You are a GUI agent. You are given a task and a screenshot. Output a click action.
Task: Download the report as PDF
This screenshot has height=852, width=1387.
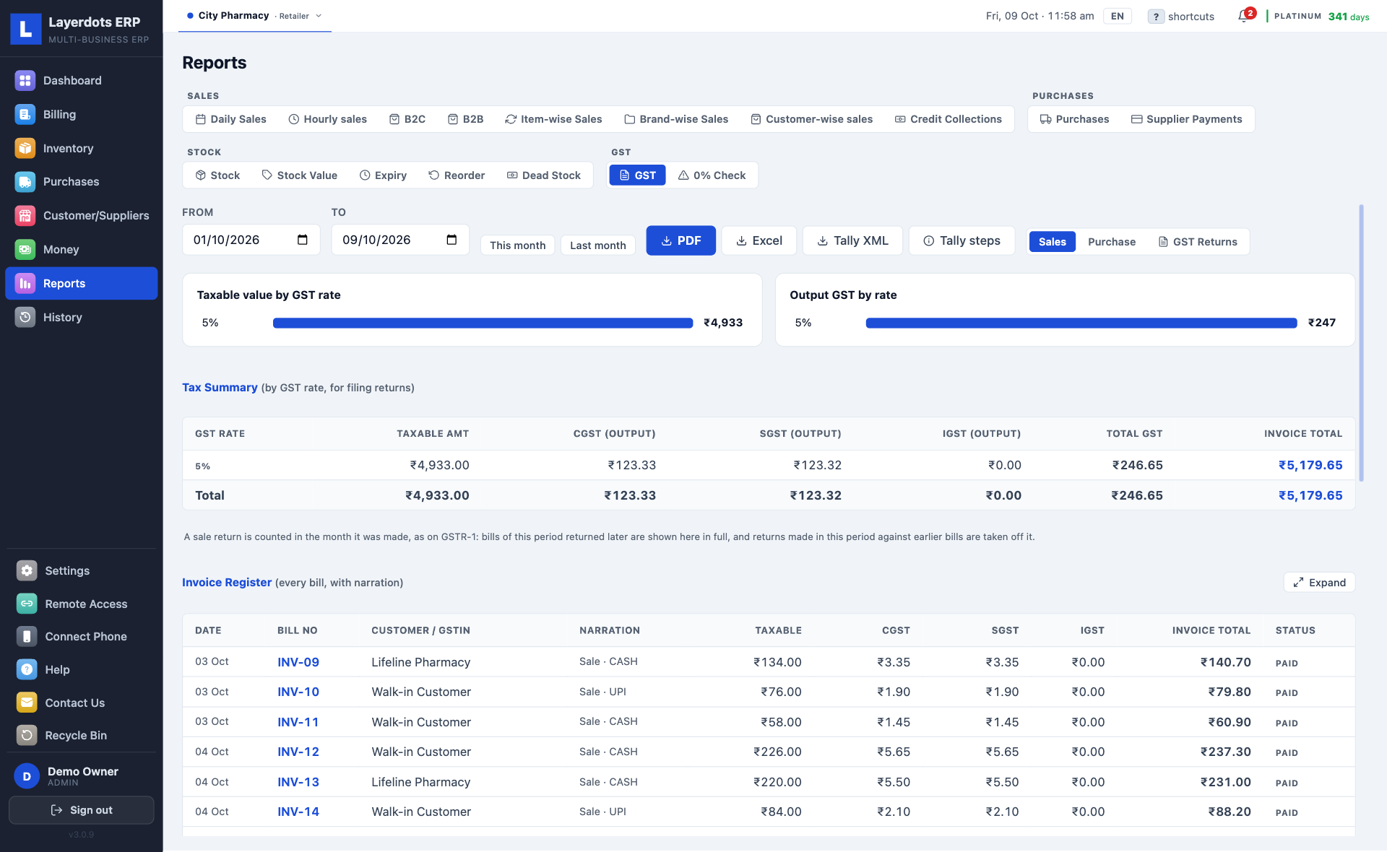(x=680, y=240)
